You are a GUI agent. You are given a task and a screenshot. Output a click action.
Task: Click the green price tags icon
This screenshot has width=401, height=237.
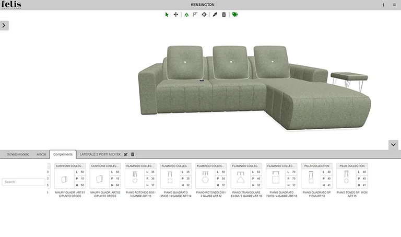point(235,15)
